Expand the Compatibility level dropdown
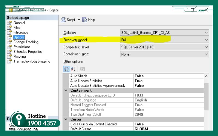Screen dimensions: 218x136 tap(206, 47)
